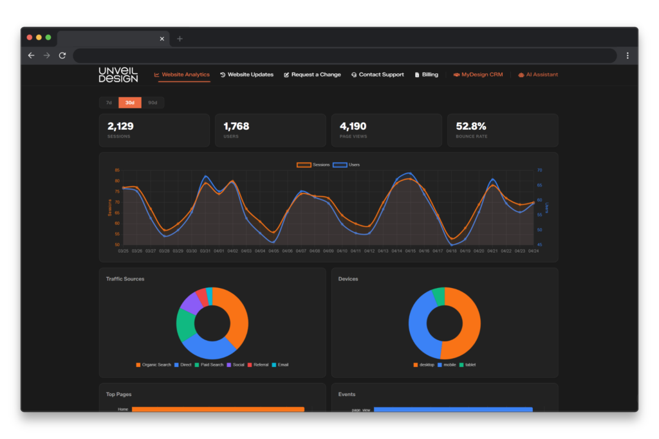Open the MyDesign CRM link

pyautogui.click(x=478, y=75)
